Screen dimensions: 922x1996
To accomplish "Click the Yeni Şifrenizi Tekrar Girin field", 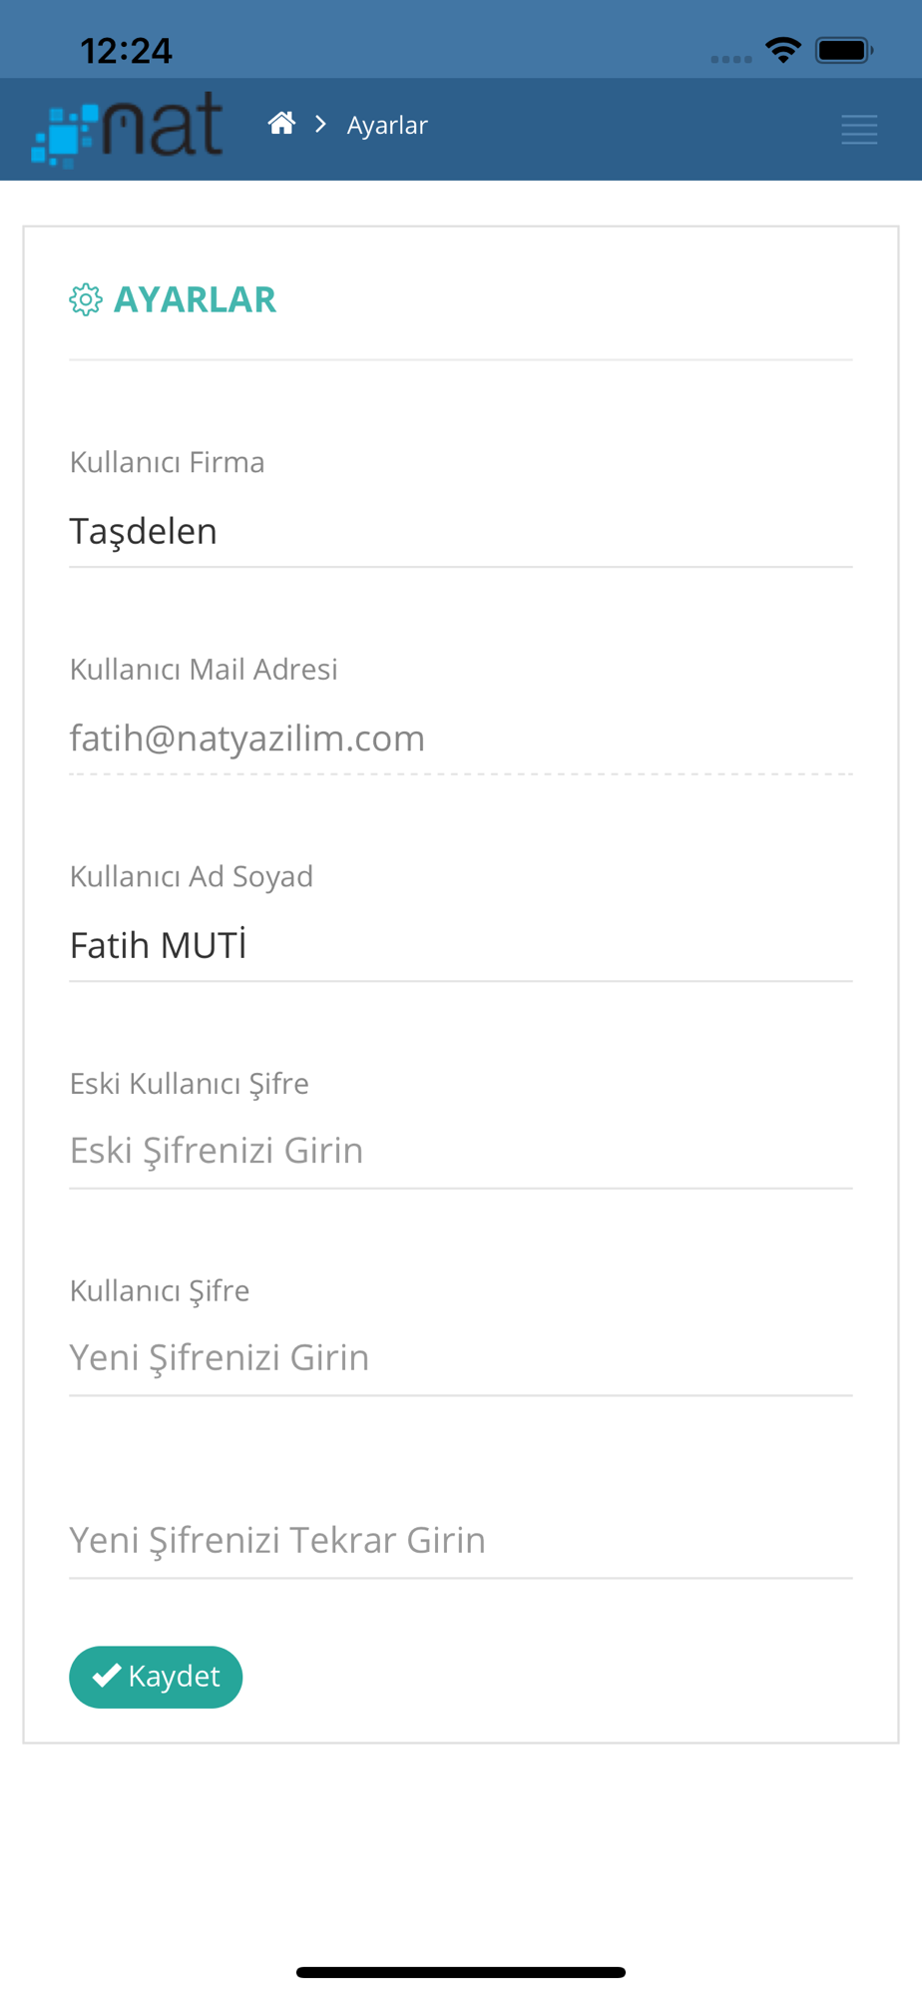I will [461, 1542].
